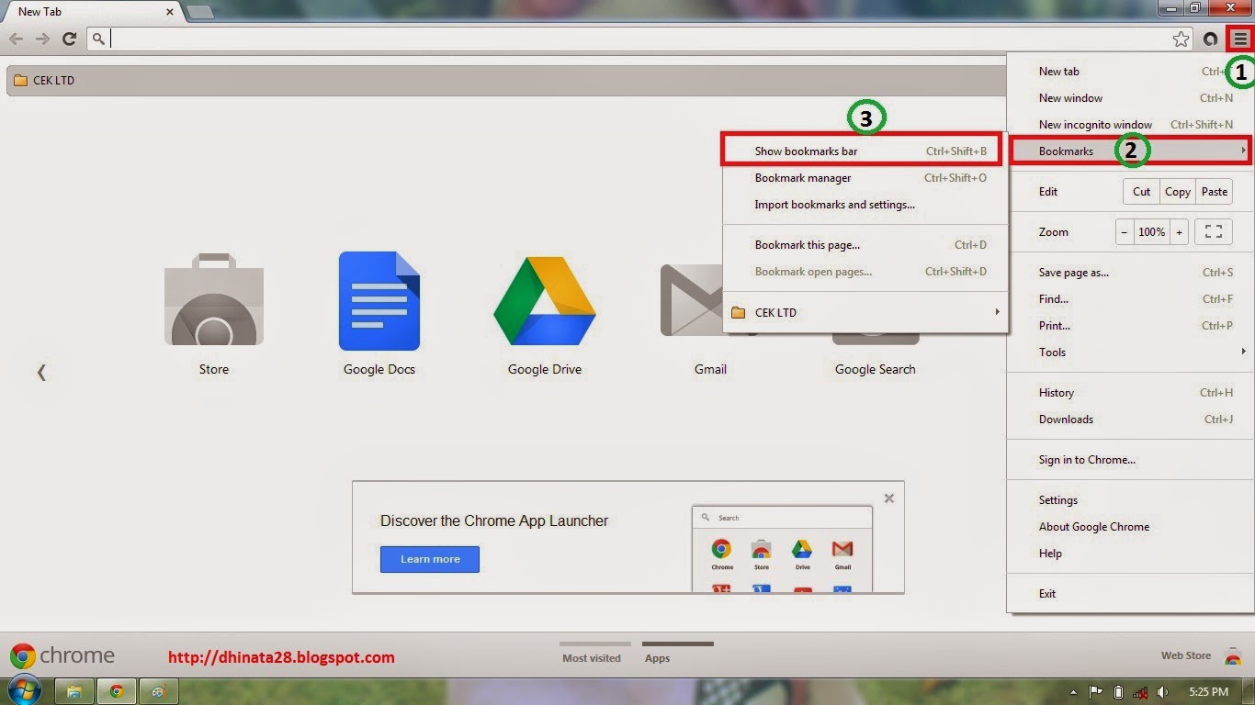The width and height of the screenshot is (1255, 705).
Task: Open the Store app icon
Action: [214, 301]
